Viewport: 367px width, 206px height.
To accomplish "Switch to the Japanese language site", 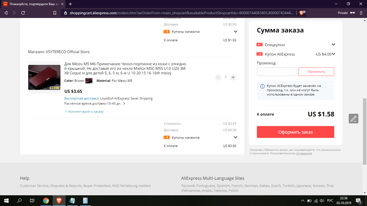I will [x=304, y=186].
